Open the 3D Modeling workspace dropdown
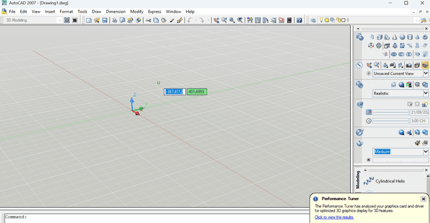This screenshot has height=223, width=430. 60,20
